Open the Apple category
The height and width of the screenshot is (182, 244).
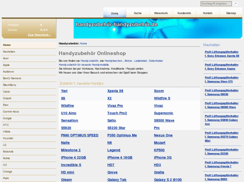point(29,65)
